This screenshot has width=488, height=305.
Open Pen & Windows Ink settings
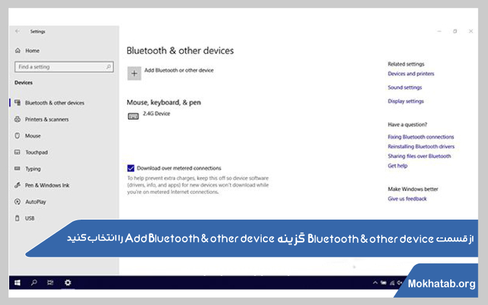click(x=48, y=185)
